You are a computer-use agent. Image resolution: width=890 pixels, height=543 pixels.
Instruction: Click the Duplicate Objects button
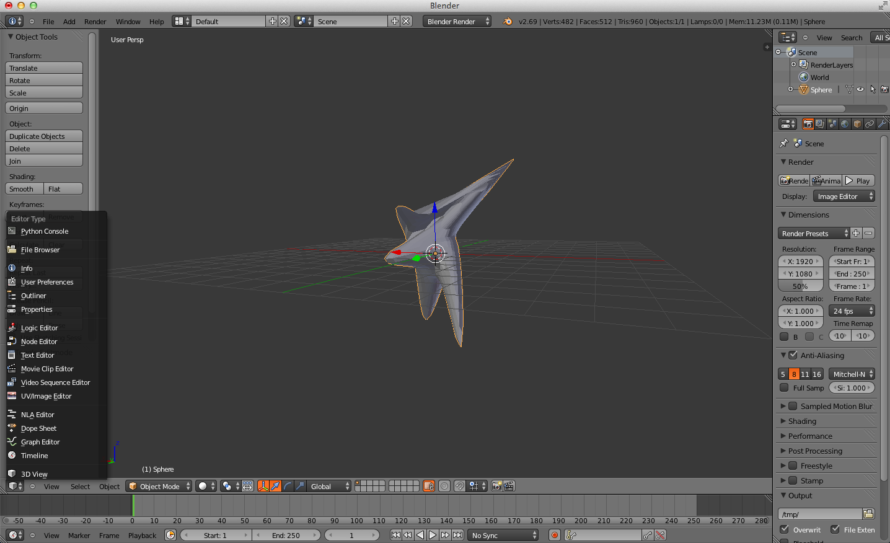[x=44, y=136]
